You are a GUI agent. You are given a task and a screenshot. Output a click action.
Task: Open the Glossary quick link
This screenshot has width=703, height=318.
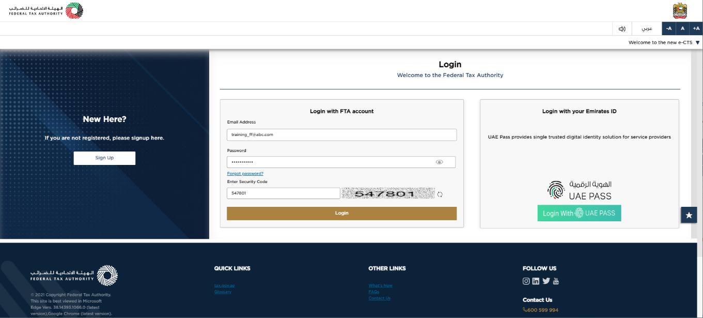tap(223, 292)
